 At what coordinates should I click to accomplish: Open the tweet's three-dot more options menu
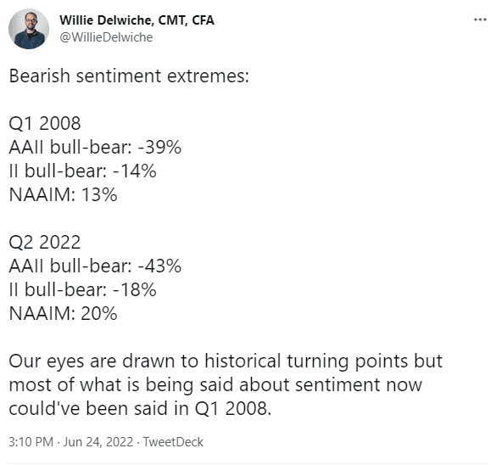(480, 20)
